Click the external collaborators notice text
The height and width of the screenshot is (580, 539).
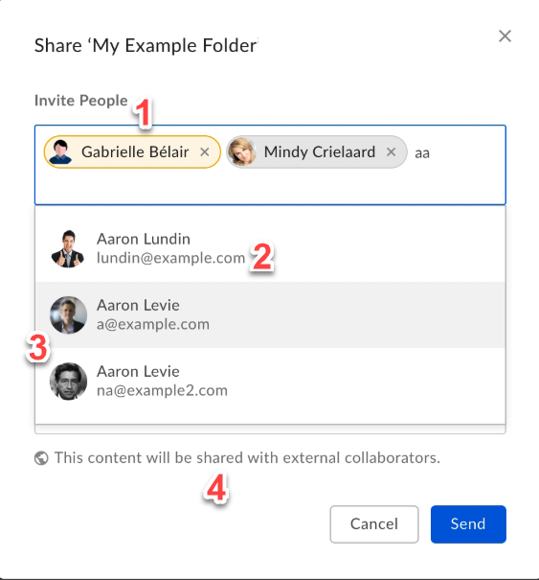point(247,458)
